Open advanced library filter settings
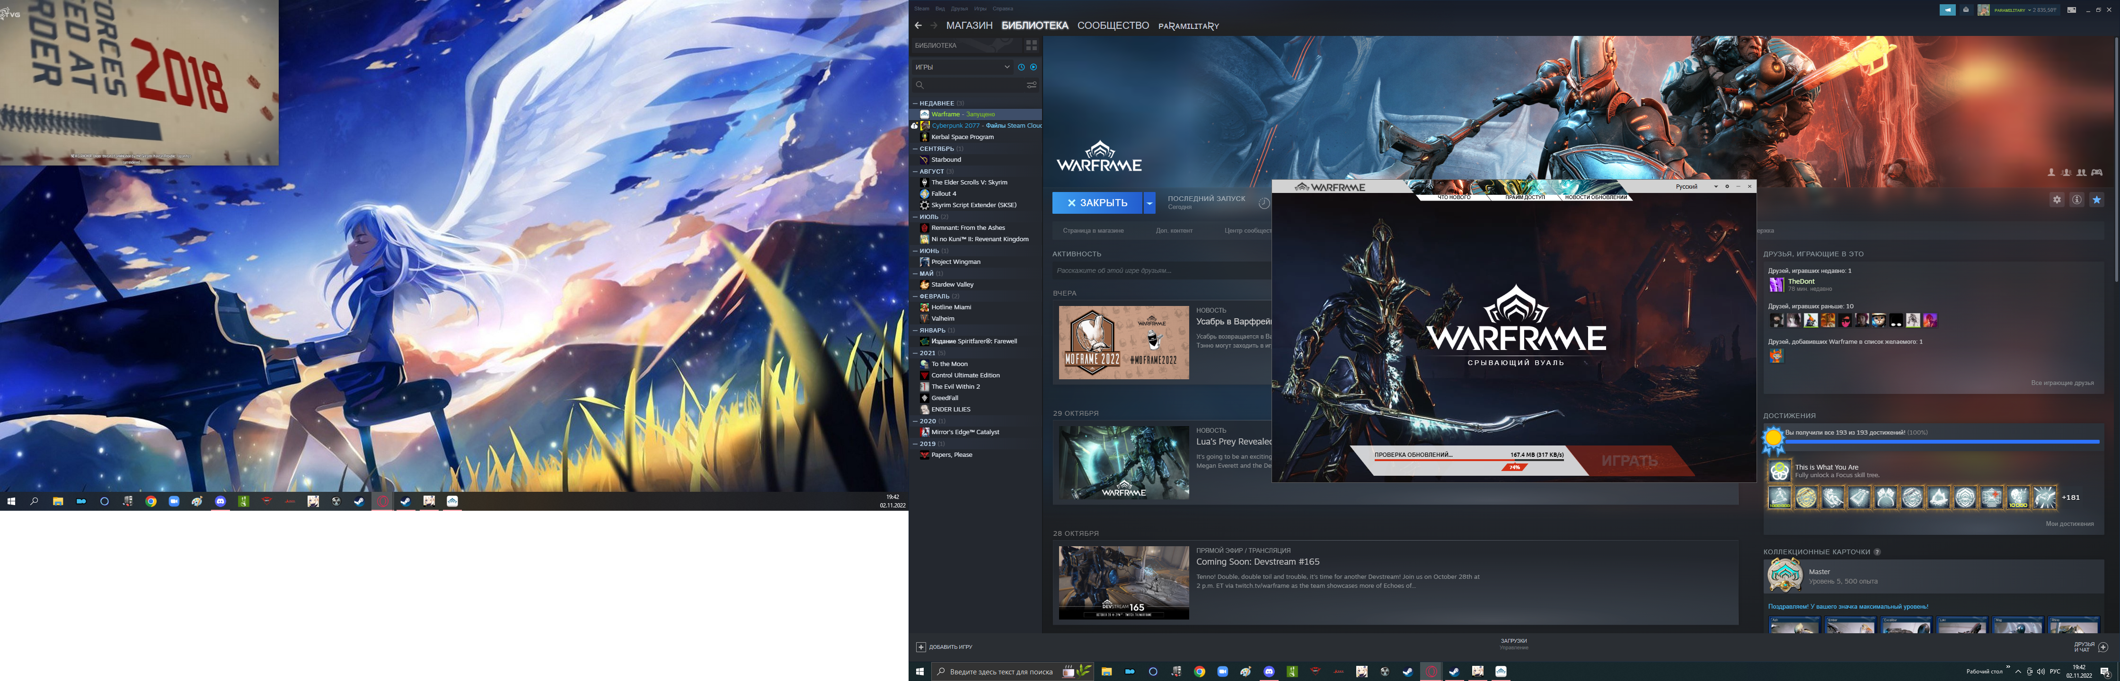 (1031, 85)
